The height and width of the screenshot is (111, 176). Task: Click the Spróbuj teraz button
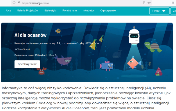click(x=27, y=64)
